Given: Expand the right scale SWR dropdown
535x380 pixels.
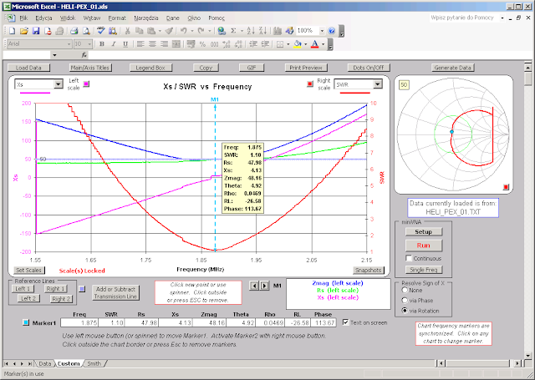Looking at the screenshot, I should 378,84.
